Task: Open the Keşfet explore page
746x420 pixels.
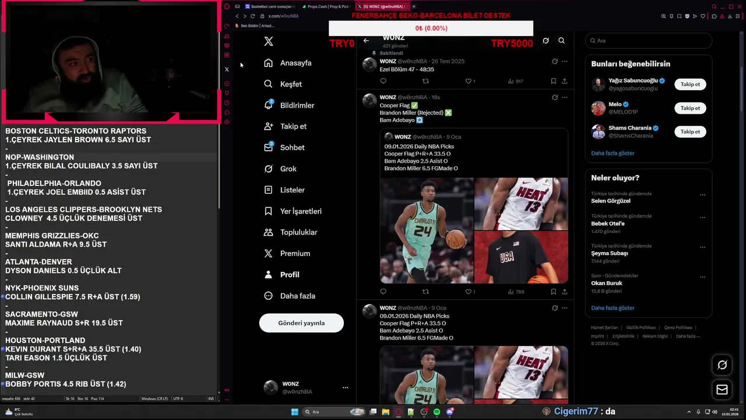Action: click(x=283, y=84)
